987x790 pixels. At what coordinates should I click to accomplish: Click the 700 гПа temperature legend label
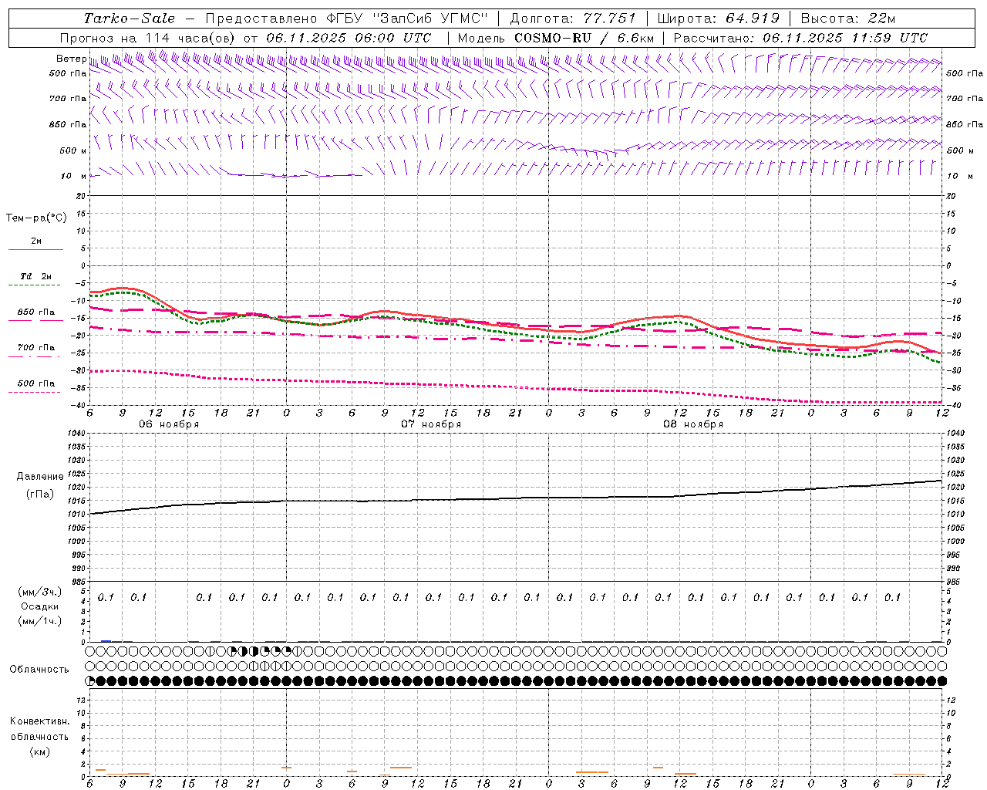click(36, 348)
